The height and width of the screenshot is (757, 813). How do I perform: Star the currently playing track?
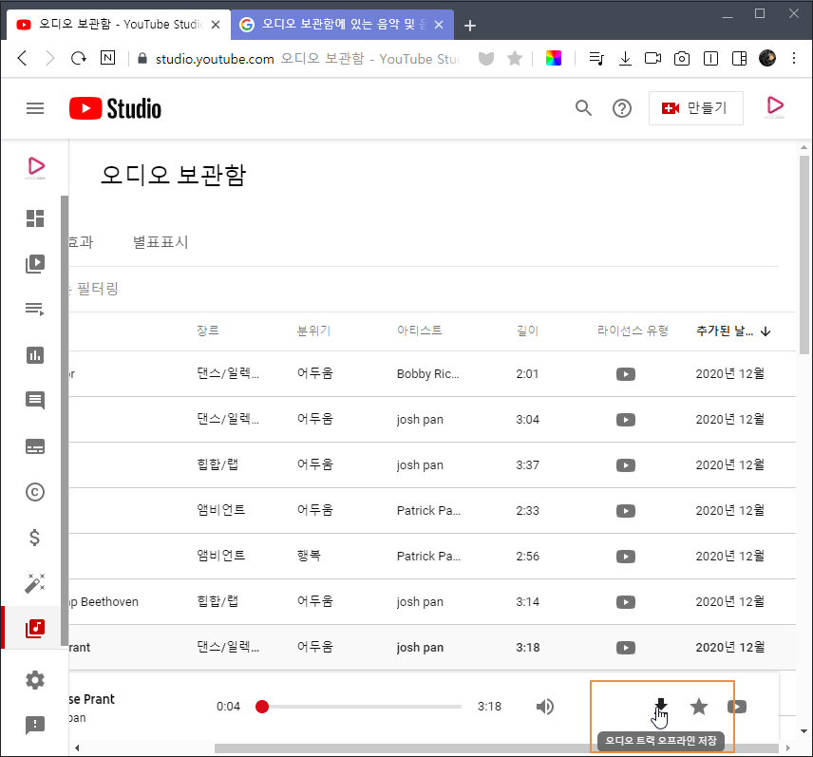[698, 707]
